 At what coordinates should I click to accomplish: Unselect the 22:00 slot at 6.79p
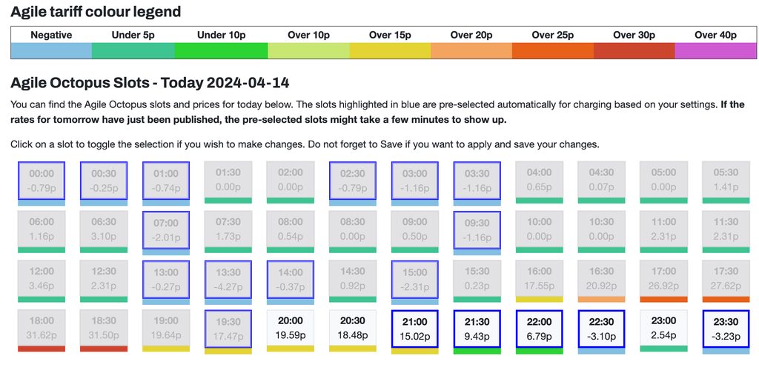coord(539,328)
